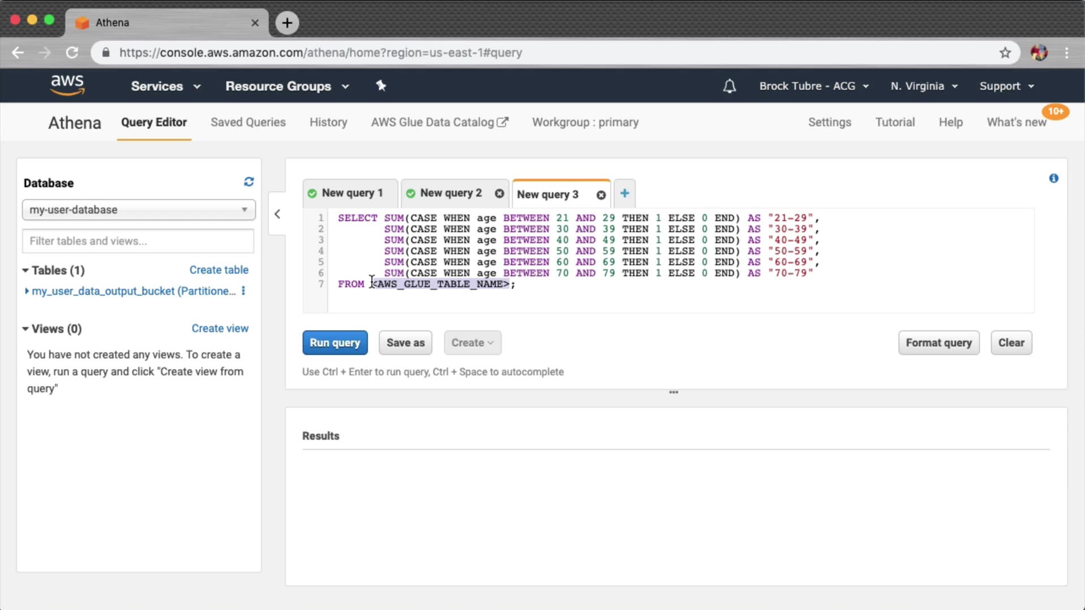Click the Create table link

219,270
